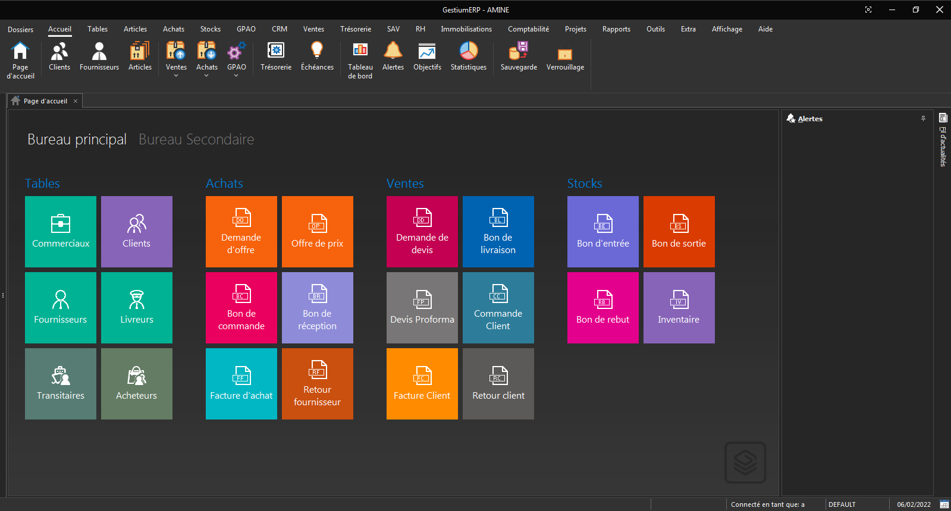
Task: Open Clients from the ribbon
Action: pos(59,56)
